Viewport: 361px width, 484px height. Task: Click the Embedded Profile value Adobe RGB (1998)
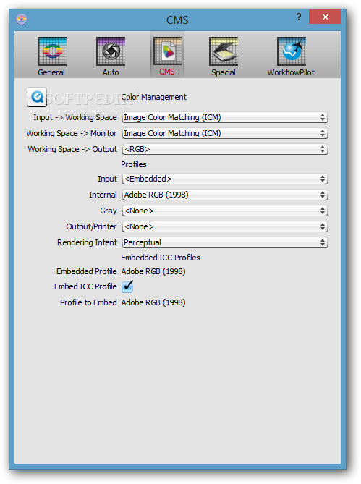(153, 271)
